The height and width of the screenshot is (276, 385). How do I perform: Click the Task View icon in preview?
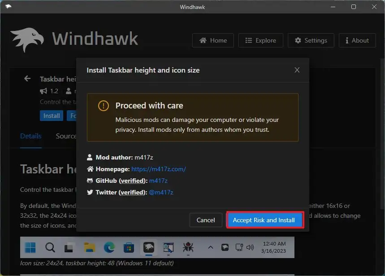(x=69, y=247)
